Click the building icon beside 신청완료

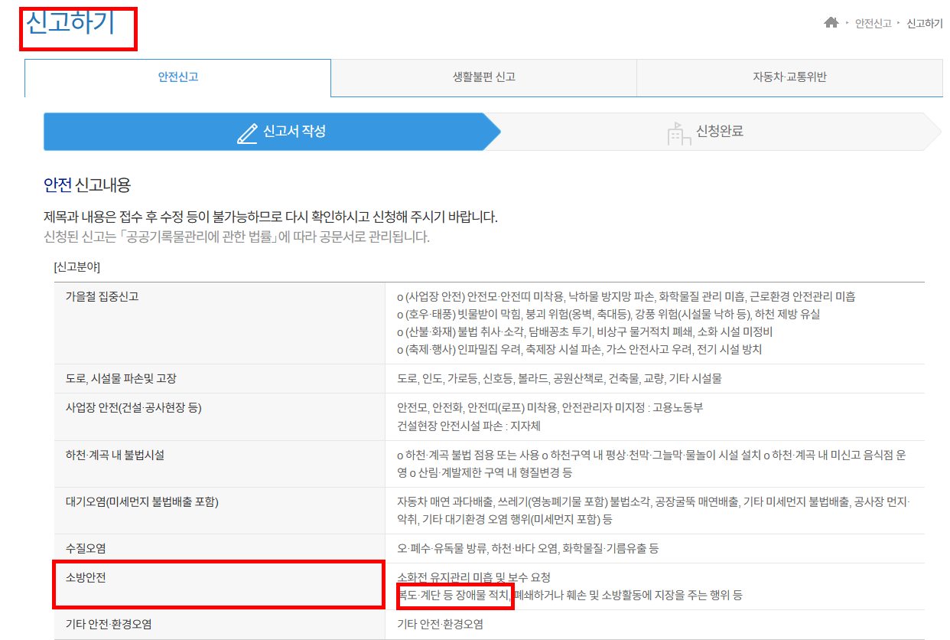coord(678,132)
